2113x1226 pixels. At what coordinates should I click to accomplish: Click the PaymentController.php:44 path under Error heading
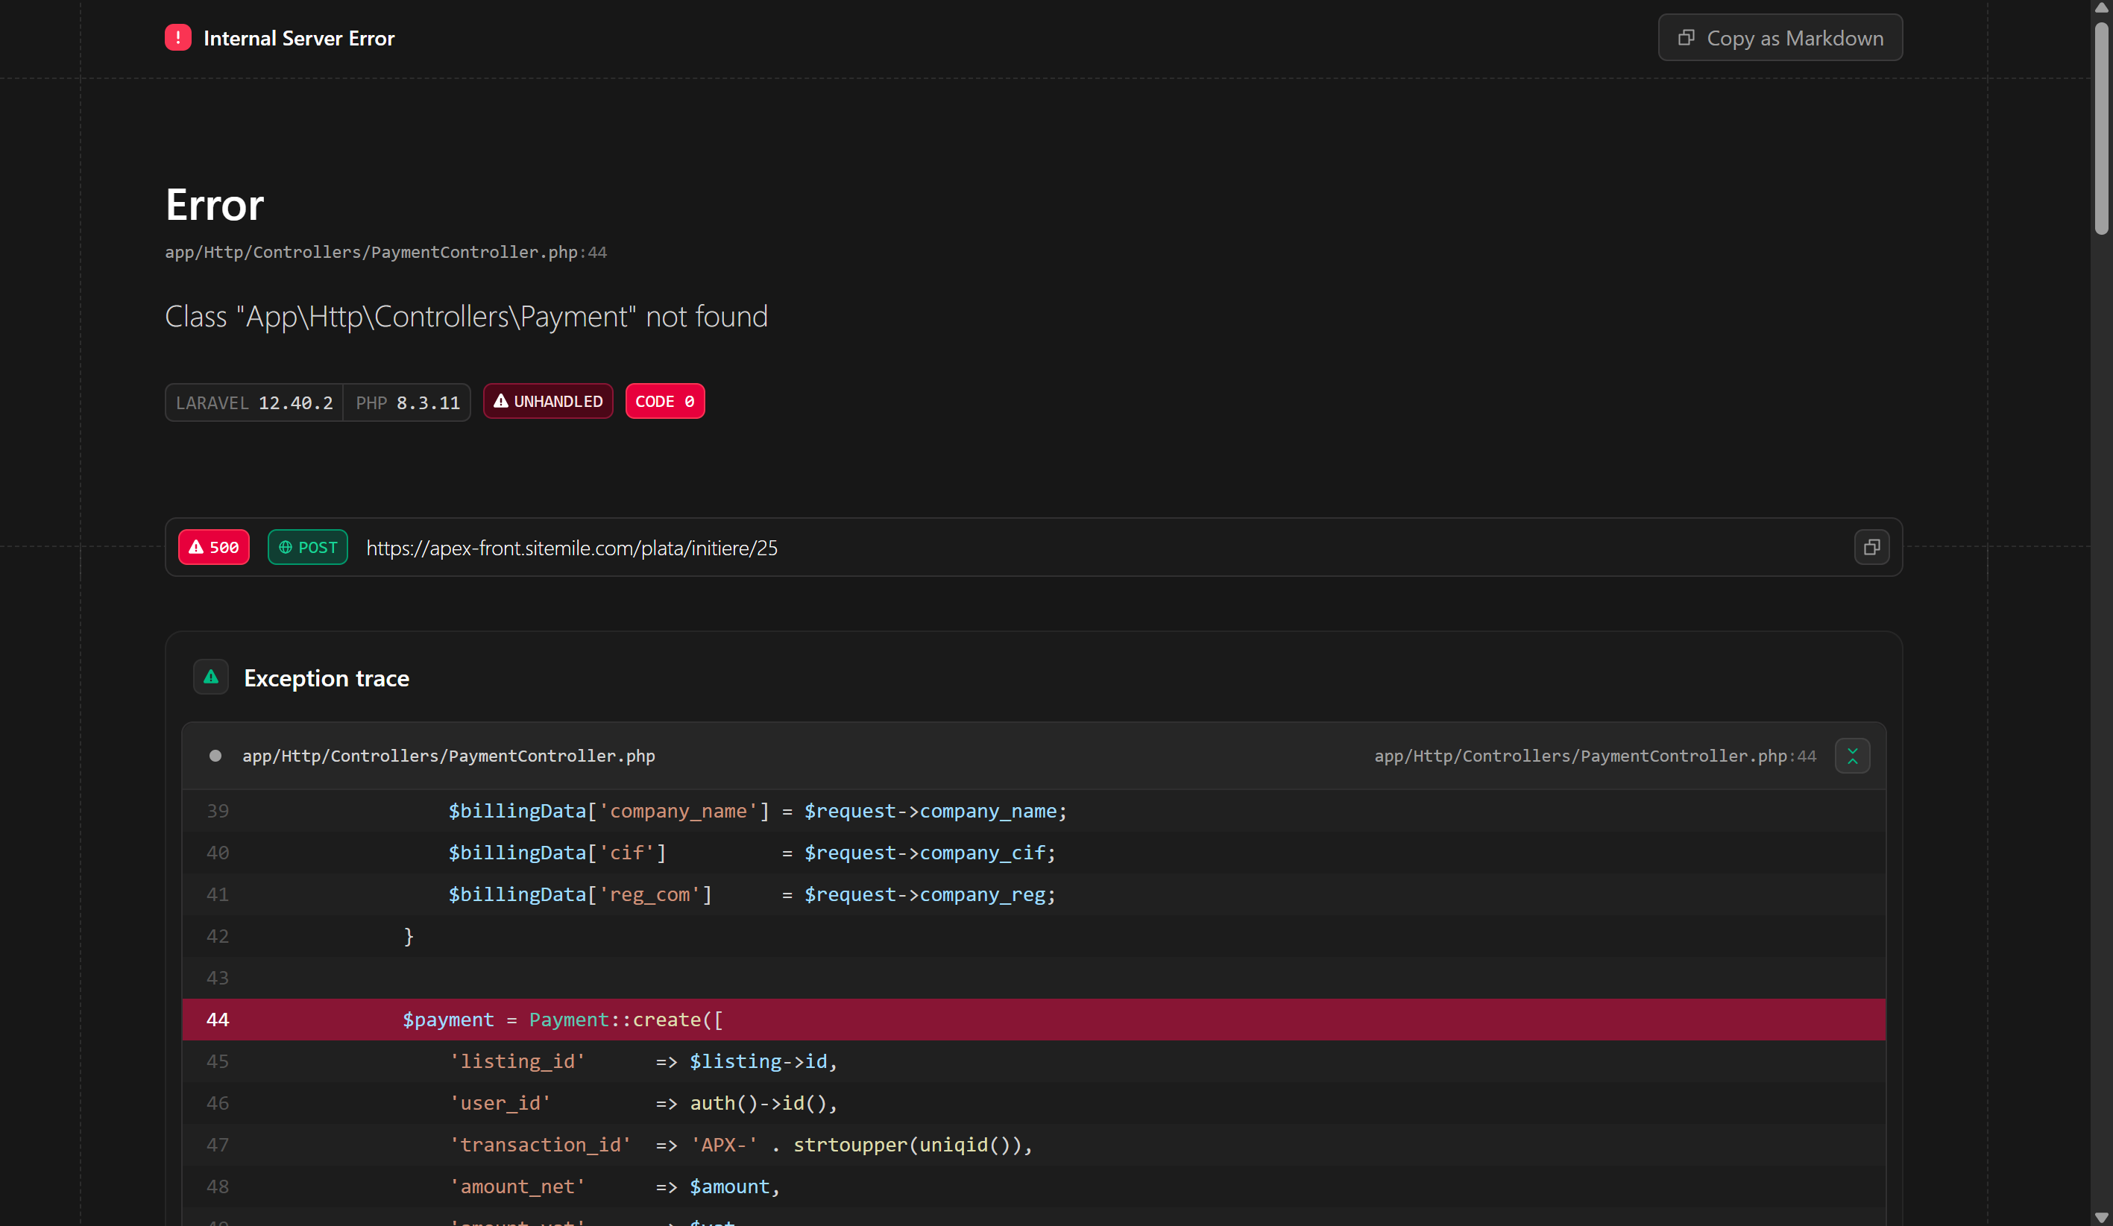[385, 252]
